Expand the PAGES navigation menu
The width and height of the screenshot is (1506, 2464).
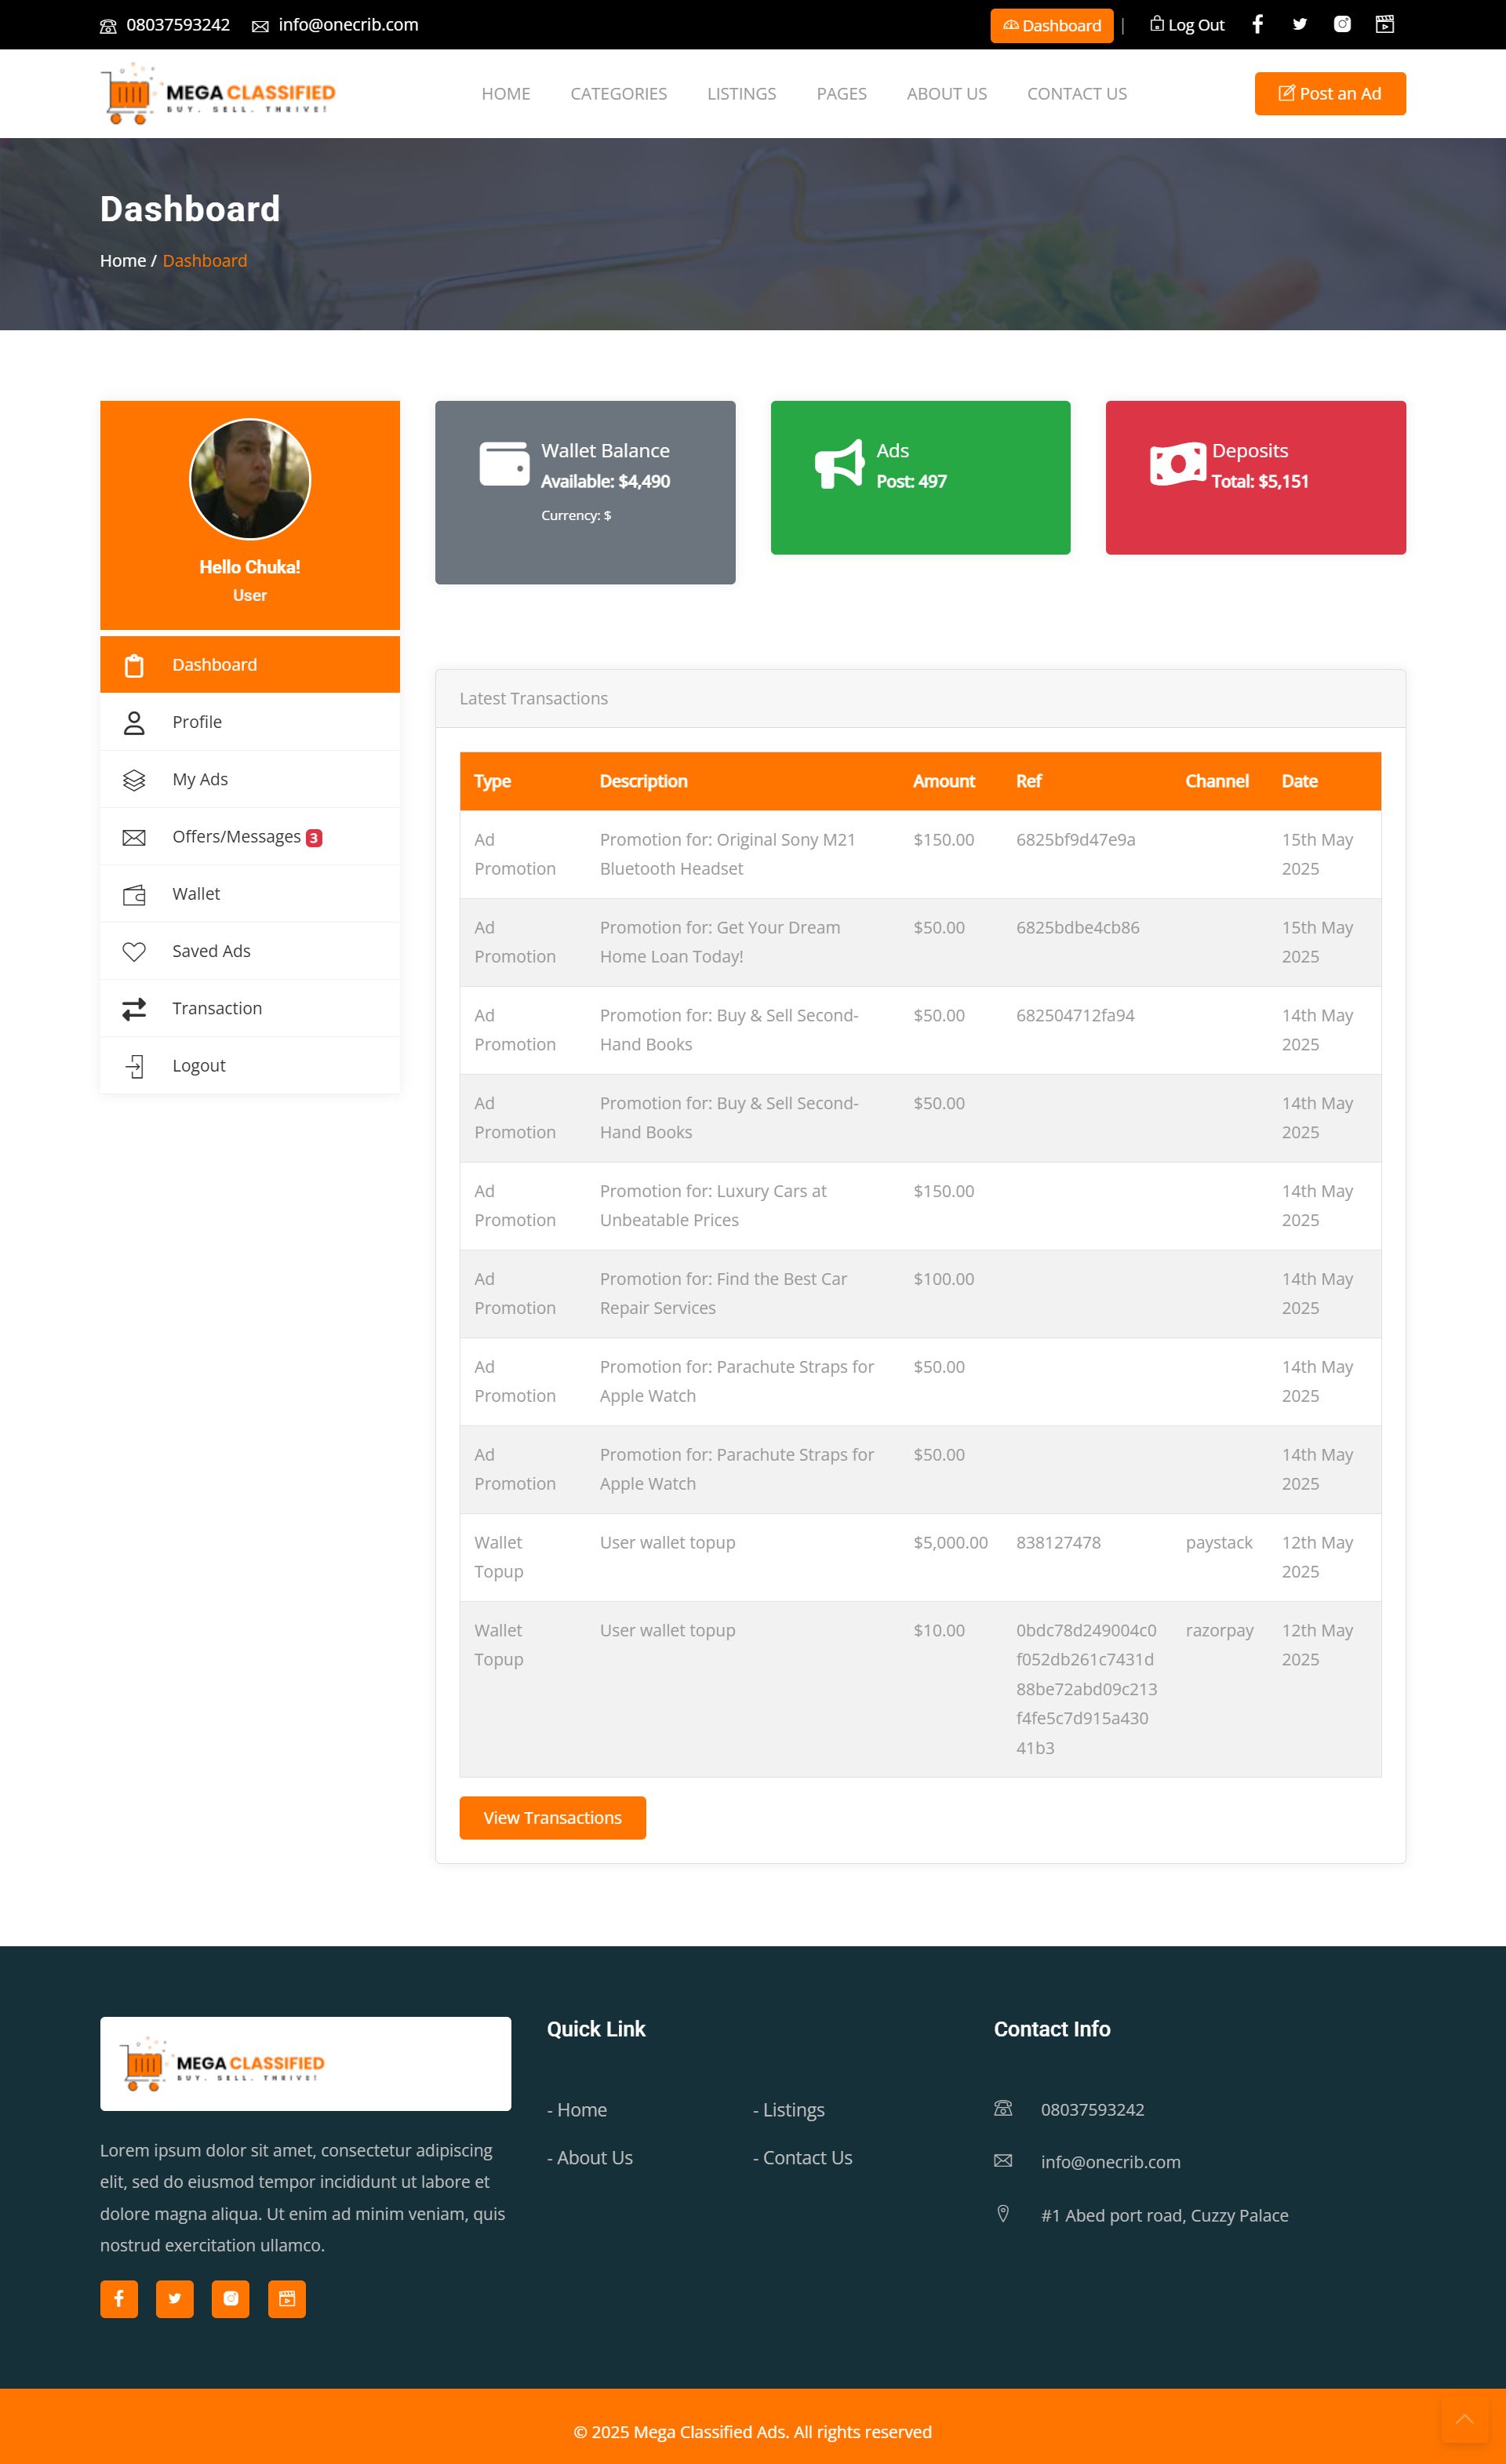(x=841, y=94)
